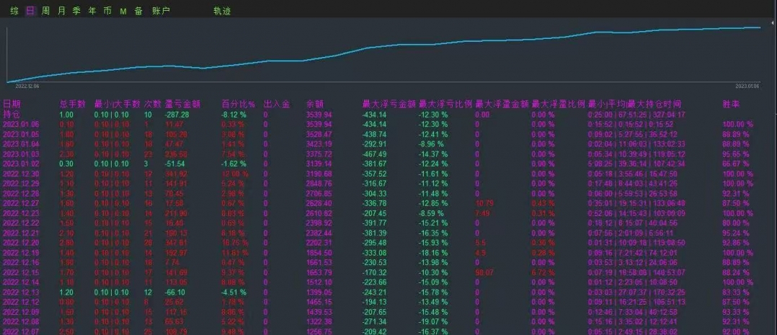Screen dimensions: 777x335
Task: Switch to the 月 monthly tab
Action: (x=61, y=11)
